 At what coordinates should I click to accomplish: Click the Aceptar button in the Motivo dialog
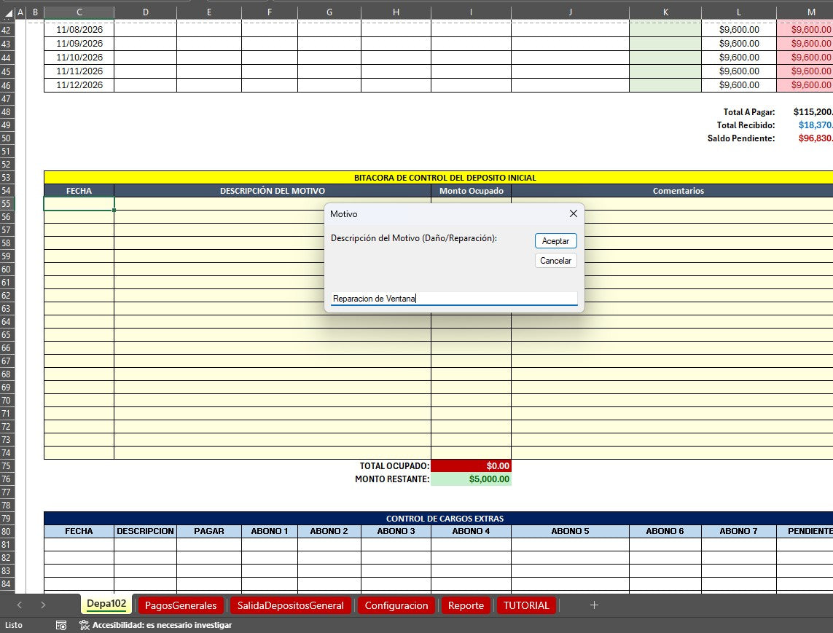555,240
